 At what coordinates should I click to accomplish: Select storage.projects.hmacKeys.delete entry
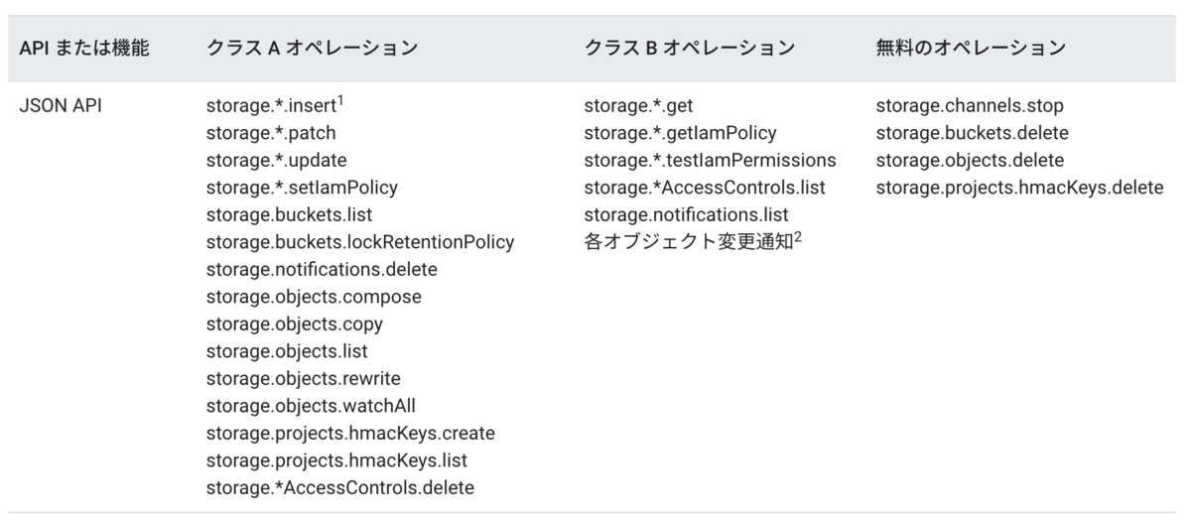click(1020, 187)
